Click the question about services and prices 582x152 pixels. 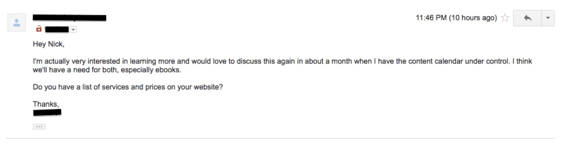tap(128, 87)
